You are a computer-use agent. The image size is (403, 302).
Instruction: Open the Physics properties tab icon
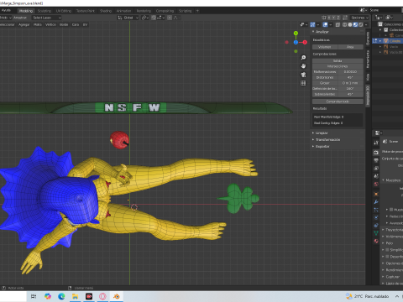376,217
